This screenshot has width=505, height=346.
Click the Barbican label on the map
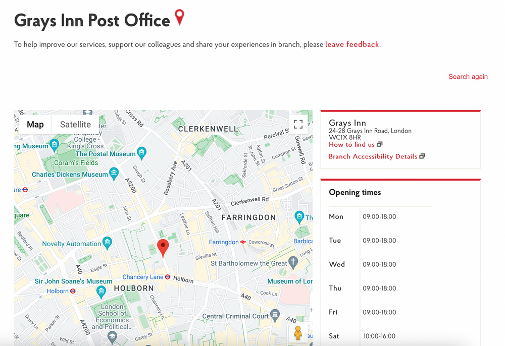(302, 241)
